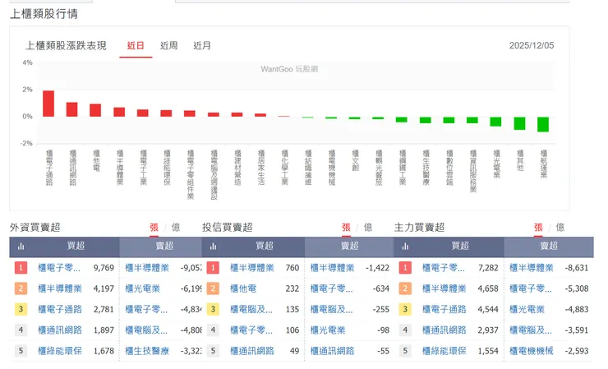Click rank 5 badge in 投信買賣超 table
Viewport: 608px width, 369px height.
[x=213, y=351]
